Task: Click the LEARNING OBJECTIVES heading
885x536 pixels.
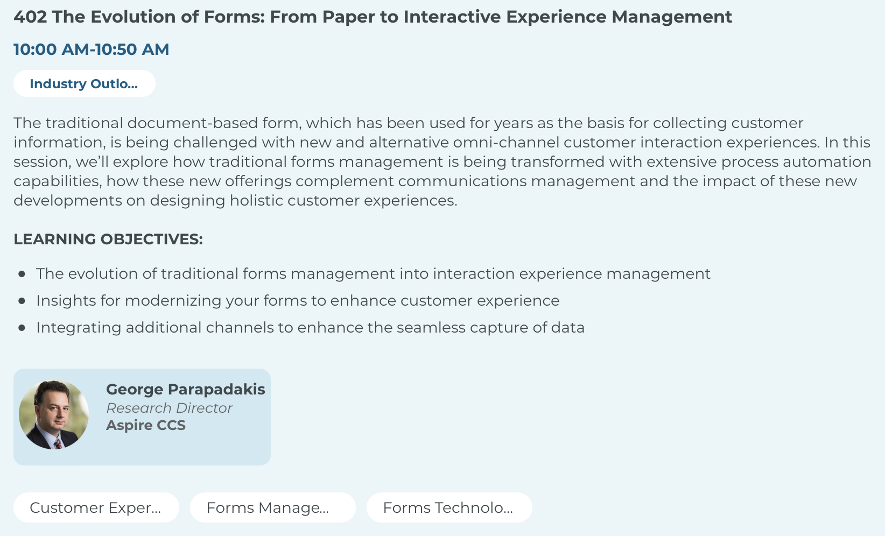Action: [x=108, y=239]
